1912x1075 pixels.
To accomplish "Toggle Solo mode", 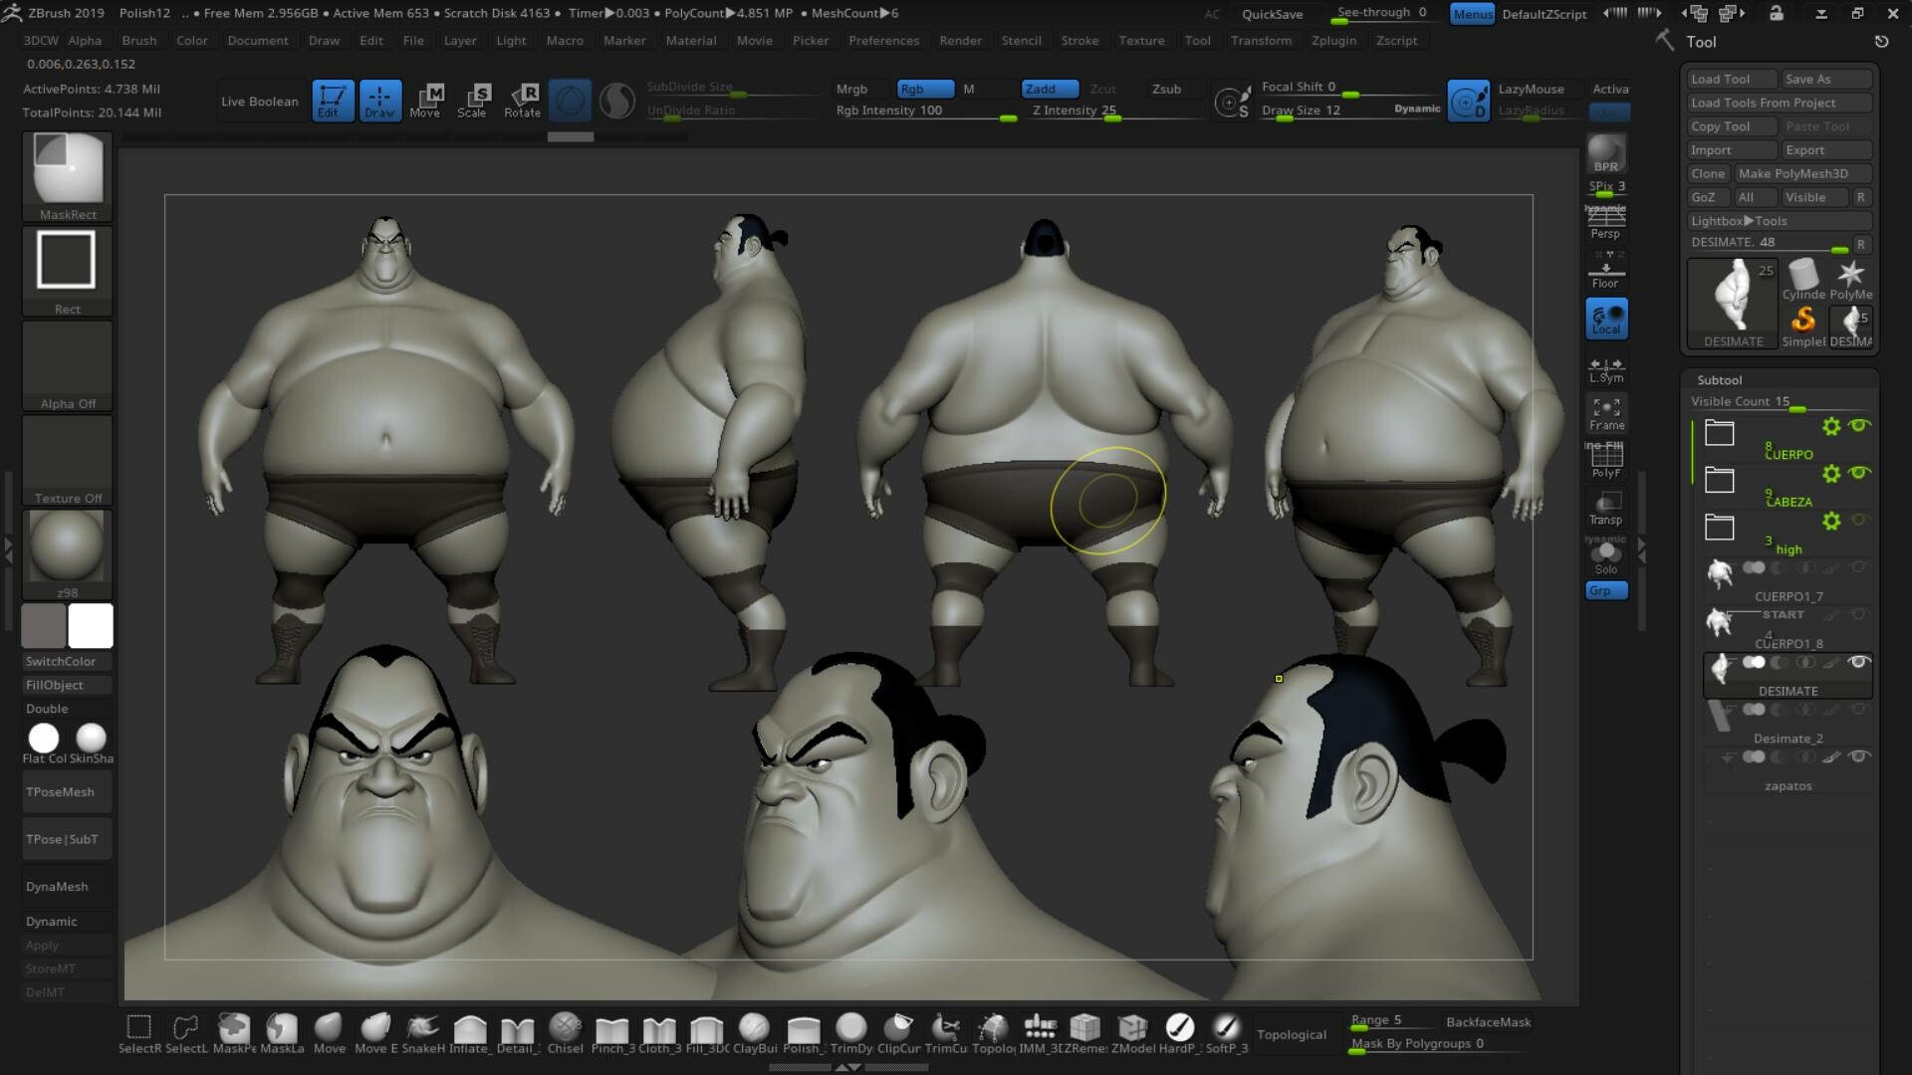I will pos(1606,557).
